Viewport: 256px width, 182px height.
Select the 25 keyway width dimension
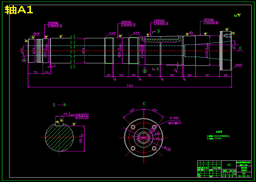69,114
